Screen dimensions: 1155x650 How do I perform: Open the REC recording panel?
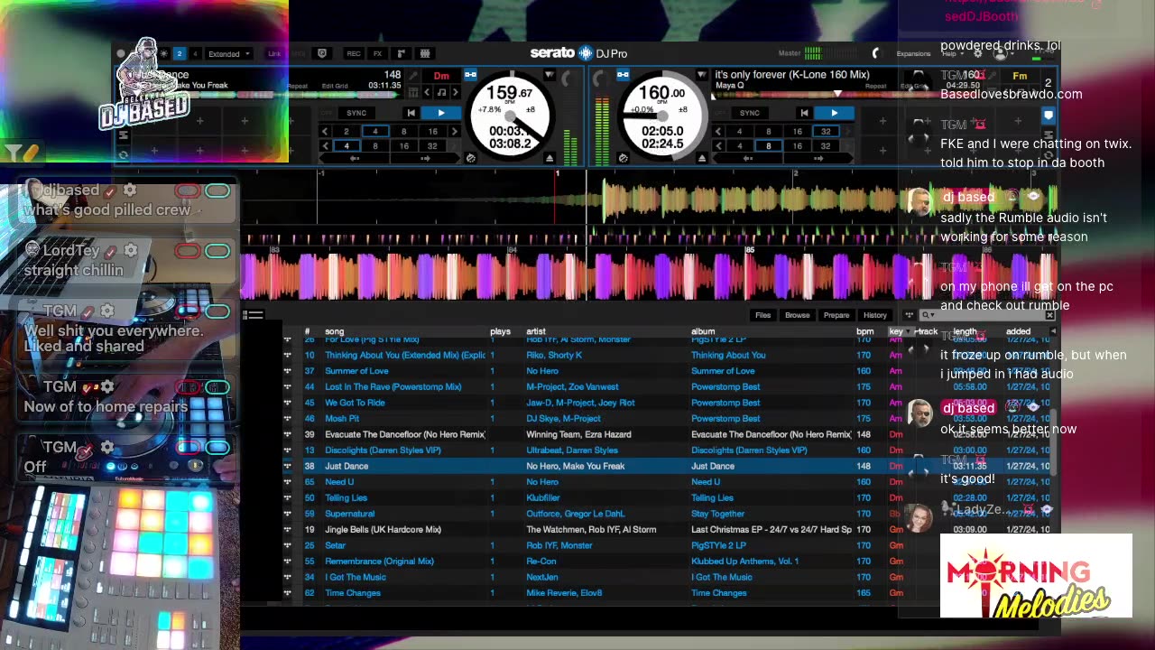point(354,54)
